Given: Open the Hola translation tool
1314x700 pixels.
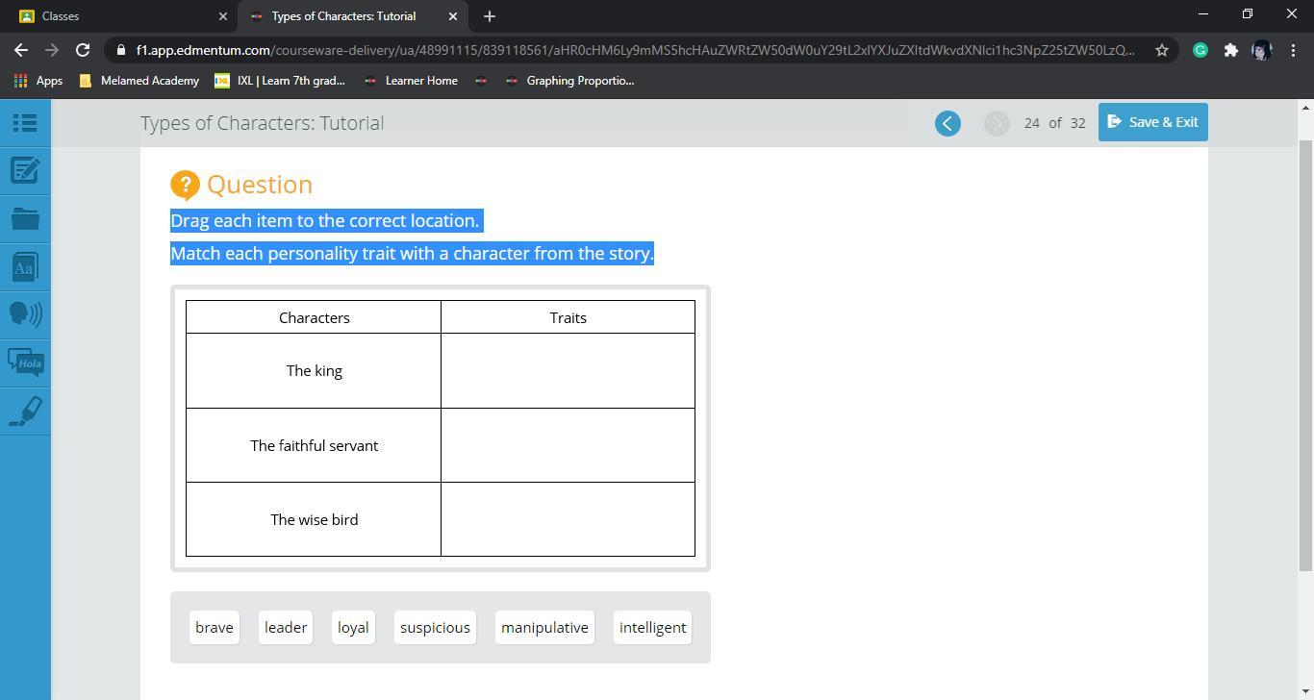Looking at the screenshot, I should [x=25, y=362].
